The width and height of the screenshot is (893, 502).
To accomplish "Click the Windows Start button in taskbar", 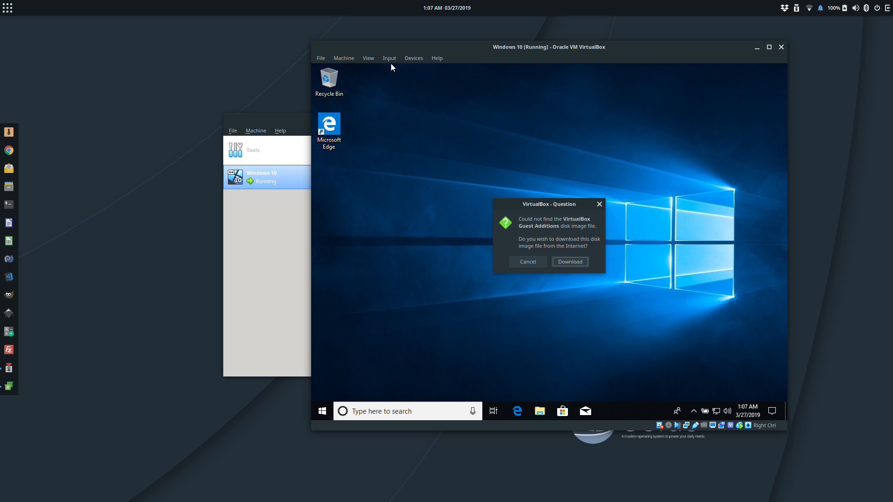I will coord(322,411).
